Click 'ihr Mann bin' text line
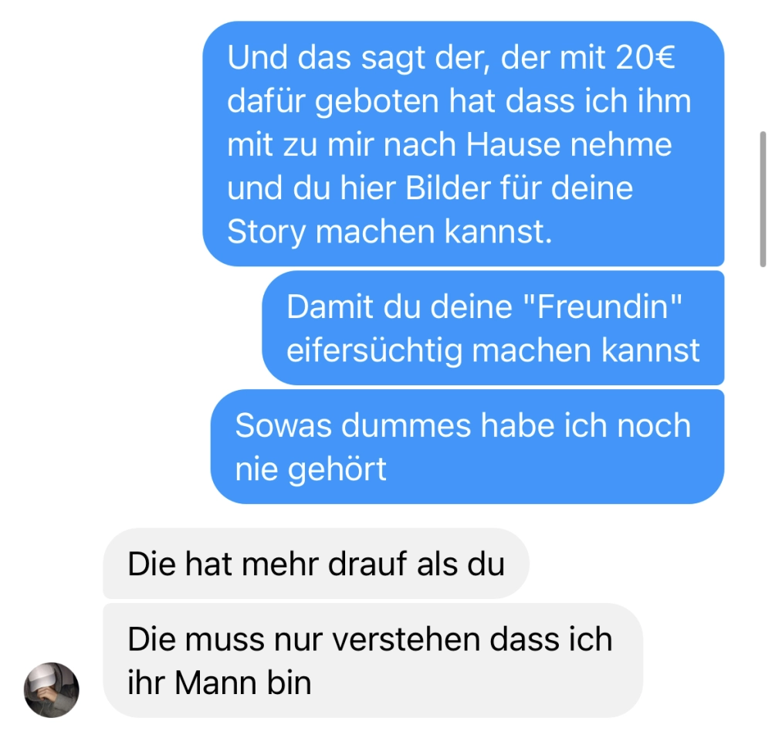 [x=219, y=683]
